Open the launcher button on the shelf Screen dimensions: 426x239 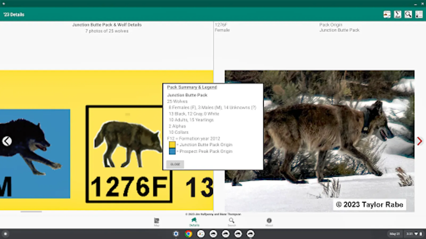(5, 234)
